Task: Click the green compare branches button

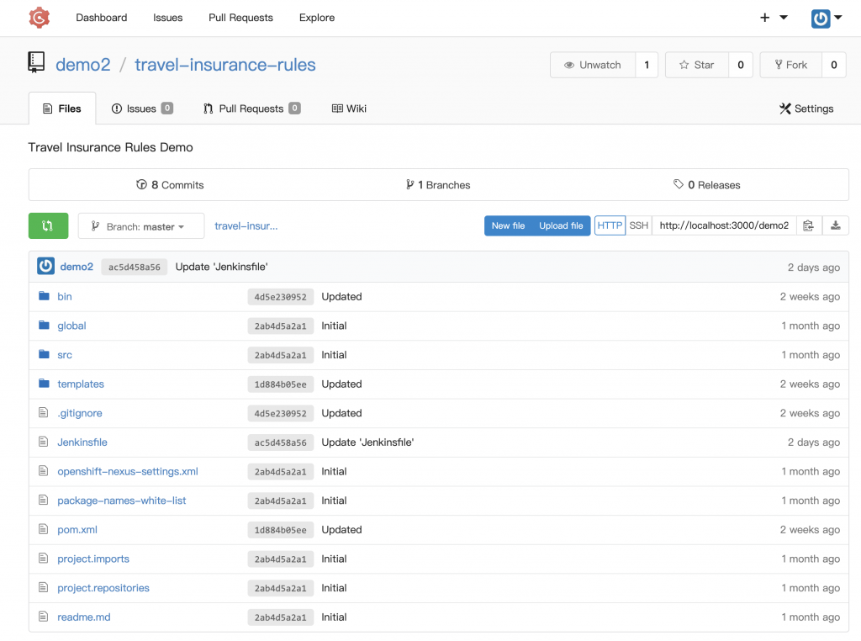Action: click(48, 225)
